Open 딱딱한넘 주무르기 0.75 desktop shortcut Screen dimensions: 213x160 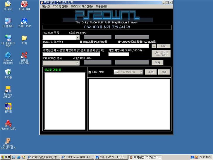(8, 144)
